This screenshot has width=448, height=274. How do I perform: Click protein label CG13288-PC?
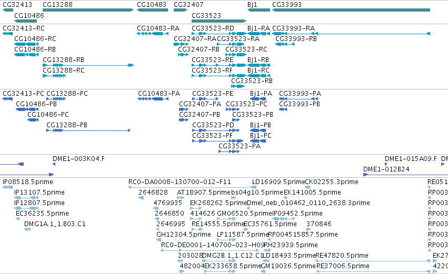67,94
